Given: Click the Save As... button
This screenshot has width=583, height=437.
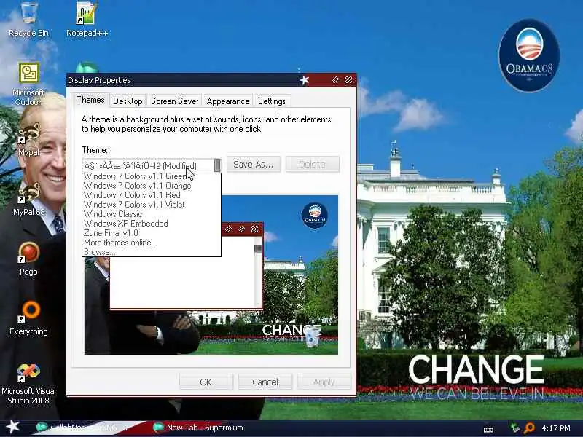Looking at the screenshot, I should point(253,165).
